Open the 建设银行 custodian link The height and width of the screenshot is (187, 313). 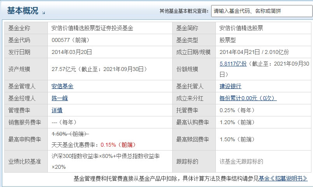(x=230, y=86)
